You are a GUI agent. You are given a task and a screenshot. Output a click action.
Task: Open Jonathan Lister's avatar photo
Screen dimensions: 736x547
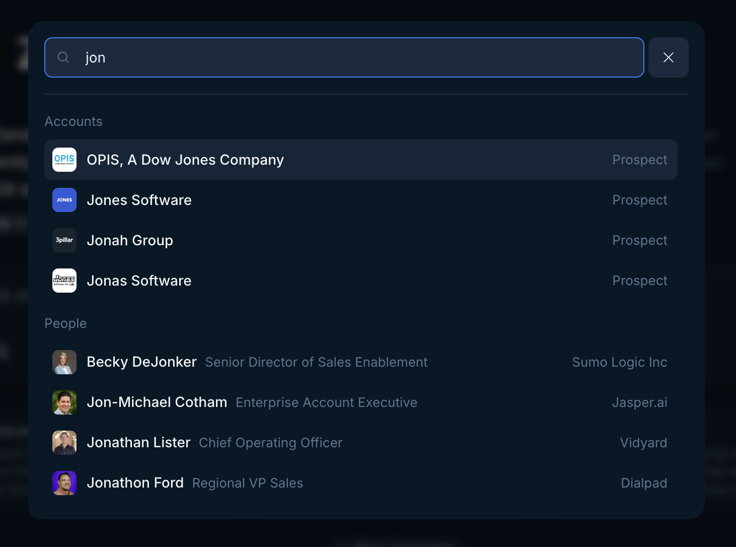[x=64, y=443]
